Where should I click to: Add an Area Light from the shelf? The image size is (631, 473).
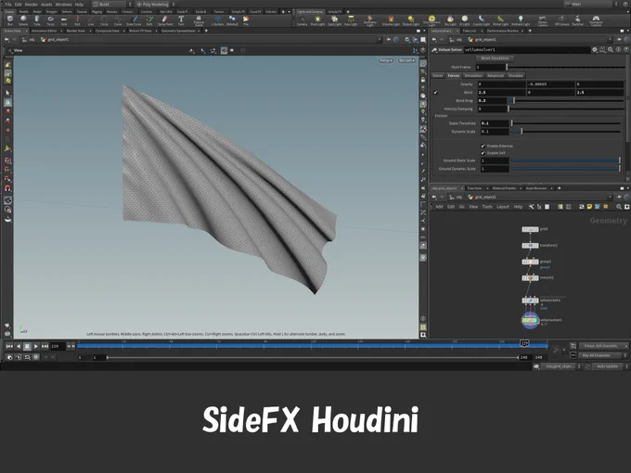351,20
